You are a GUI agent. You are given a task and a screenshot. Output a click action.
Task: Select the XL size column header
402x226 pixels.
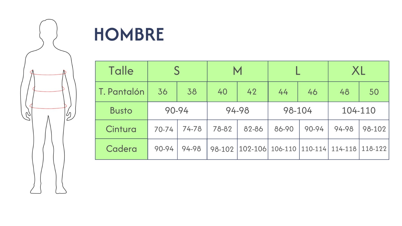pos(358,71)
